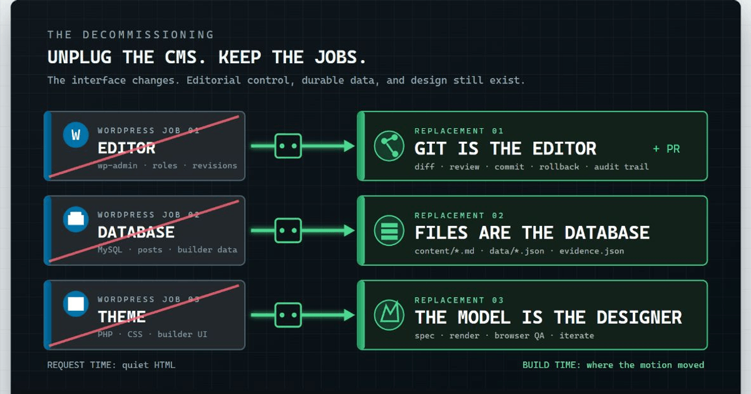
Task: Select the crossed-out DATABASE job card
Action: (x=145, y=230)
